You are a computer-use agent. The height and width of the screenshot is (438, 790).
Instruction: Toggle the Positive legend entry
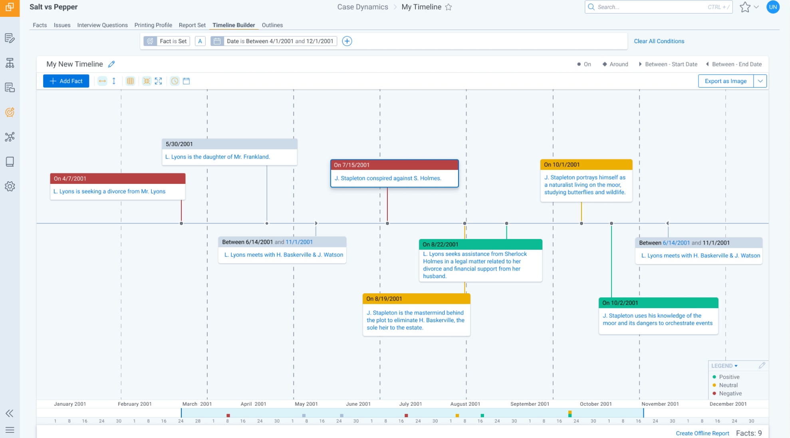(x=728, y=377)
